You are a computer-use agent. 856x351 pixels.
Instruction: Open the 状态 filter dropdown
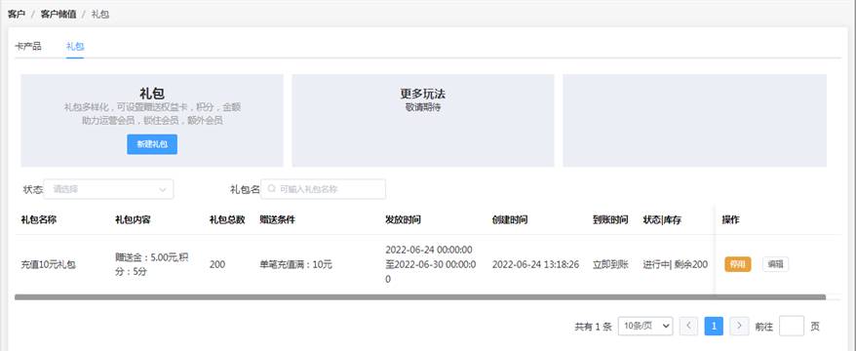[x=108, y=189]
